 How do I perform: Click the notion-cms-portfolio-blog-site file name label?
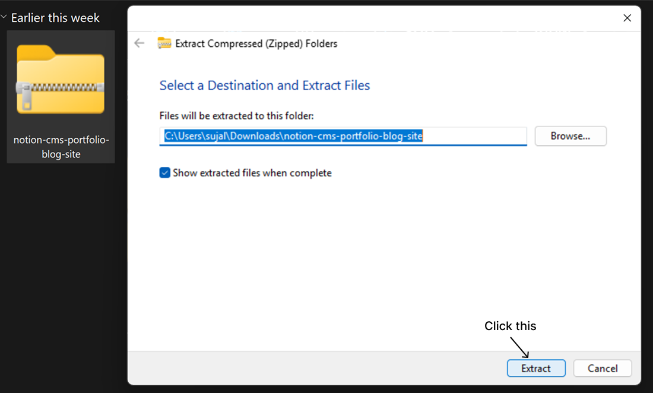coord(61,147)
